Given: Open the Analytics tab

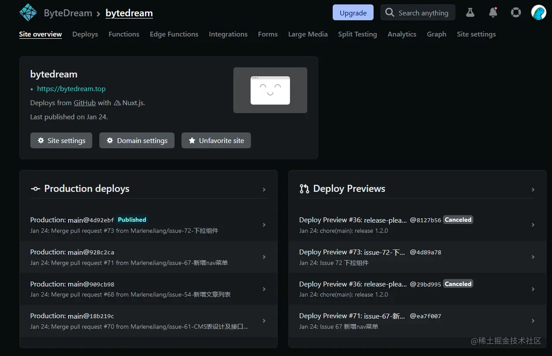Looking at the screenshot, I should (x=402, y=34).
